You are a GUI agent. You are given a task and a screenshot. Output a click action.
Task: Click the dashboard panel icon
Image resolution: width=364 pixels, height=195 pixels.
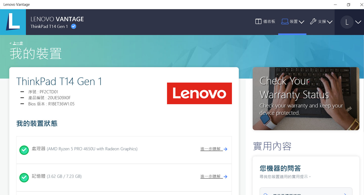click(x=258, y=22)
